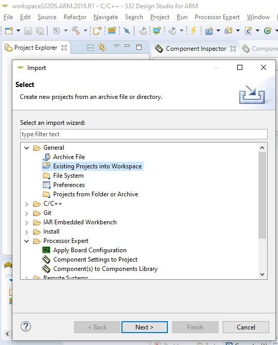Open the Window menu
This screenshot has height=345, width=278.
(x=258, y=17)
